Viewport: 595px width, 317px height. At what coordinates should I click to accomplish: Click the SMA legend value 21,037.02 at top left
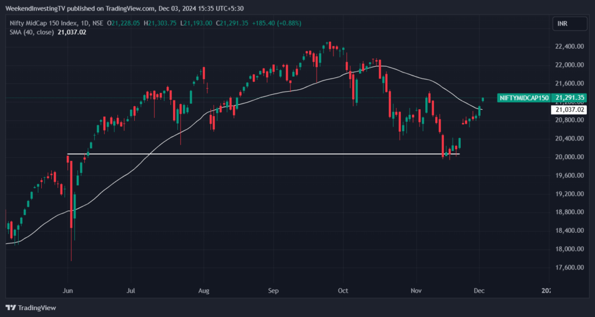[71, 33]
